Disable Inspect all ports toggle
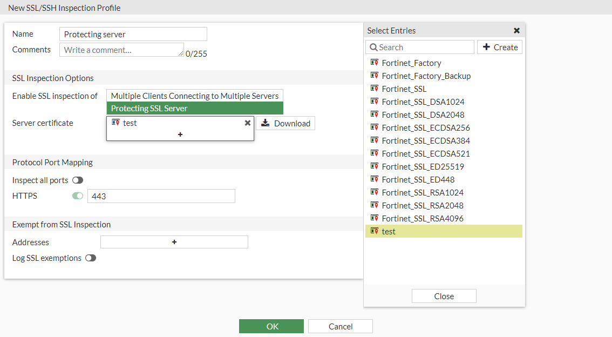 click(x=77, y=180)
